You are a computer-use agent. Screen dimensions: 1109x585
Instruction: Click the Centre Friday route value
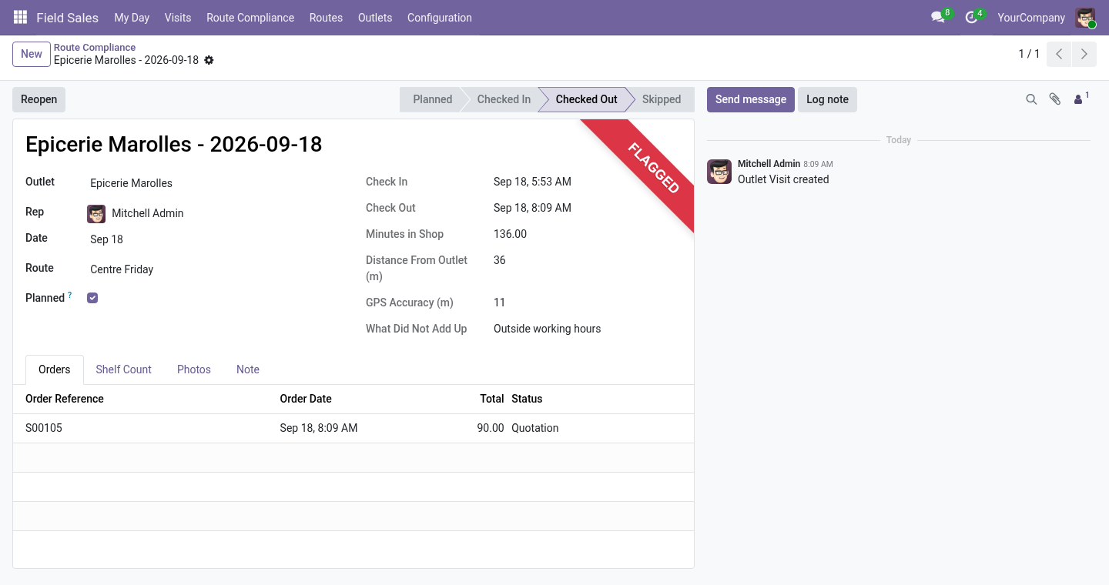pos(122,269)
